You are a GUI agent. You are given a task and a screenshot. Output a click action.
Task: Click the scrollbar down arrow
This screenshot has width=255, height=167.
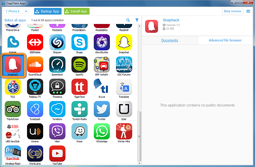pyautogui.click(x=139, y=163)
